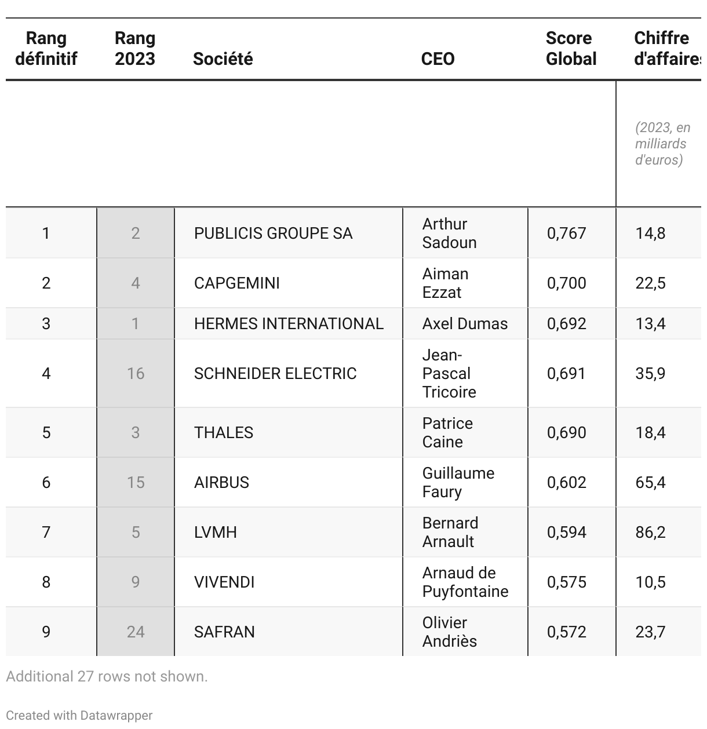
Task: Open the Created with Datawrapper link
Action: click(79, 715)
